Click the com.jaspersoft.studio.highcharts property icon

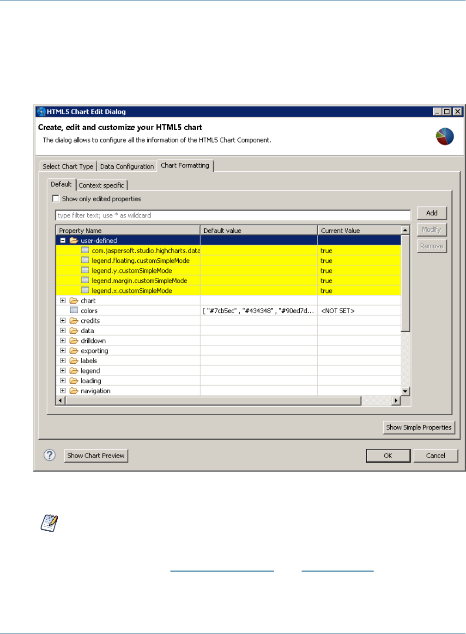point(85,250)
